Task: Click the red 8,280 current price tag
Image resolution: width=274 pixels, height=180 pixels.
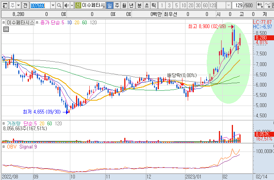Action: [x=264, y=38]
